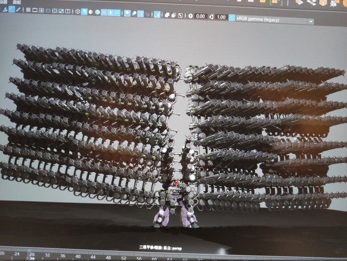Toggle Screen Space Ambient Occlusion icon
Viewport: 347px width, 261px height.
click(127, 13)
